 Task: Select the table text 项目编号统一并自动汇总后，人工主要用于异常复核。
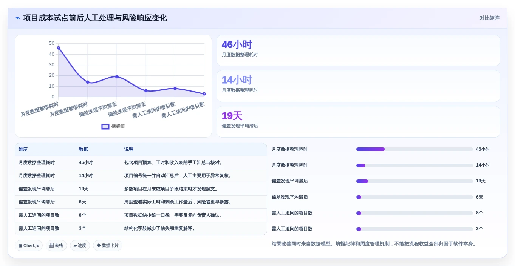pyautogui.click(x=179, y=176)
